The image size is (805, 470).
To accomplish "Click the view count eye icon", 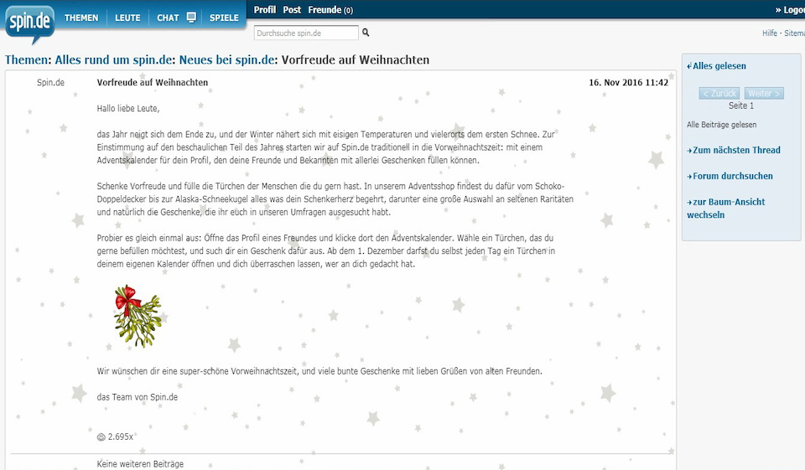I will pos(101,437).
